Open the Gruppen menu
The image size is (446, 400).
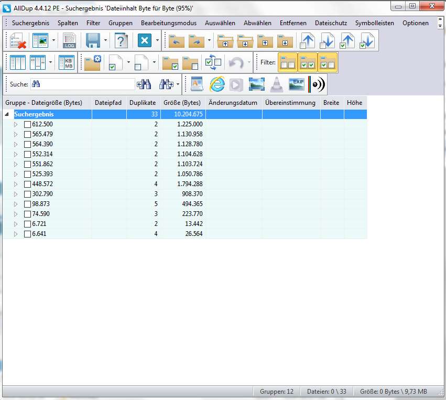coord(121,23)
